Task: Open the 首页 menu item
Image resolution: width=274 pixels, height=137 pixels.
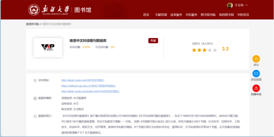Action: click(x=146, y=15)
